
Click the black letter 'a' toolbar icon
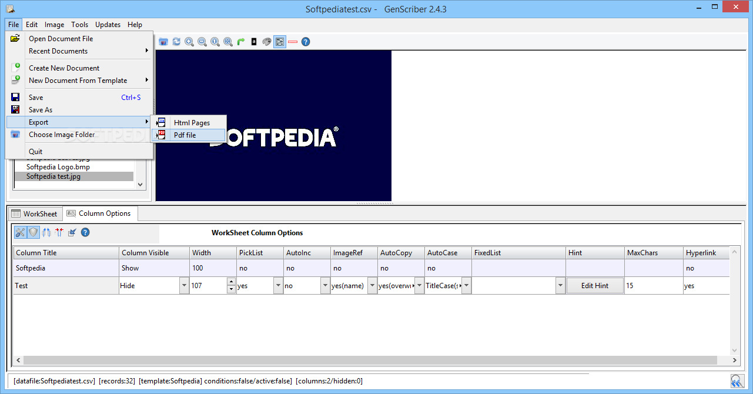254,42
